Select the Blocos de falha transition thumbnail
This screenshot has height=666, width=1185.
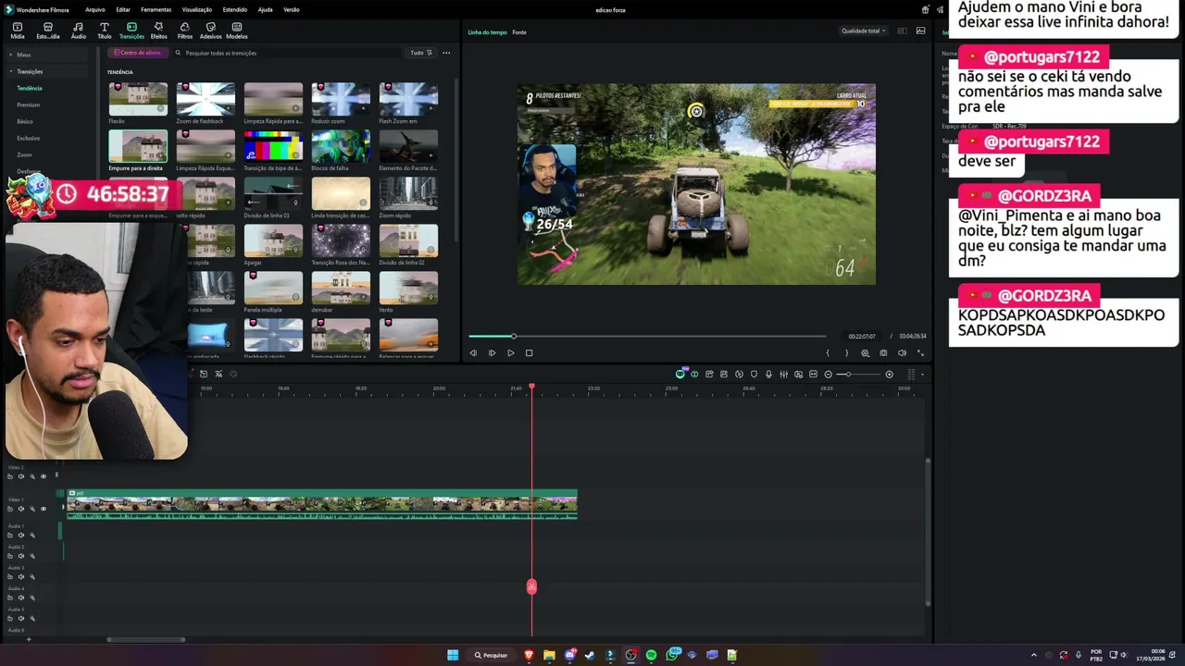[x=341, y=146]
